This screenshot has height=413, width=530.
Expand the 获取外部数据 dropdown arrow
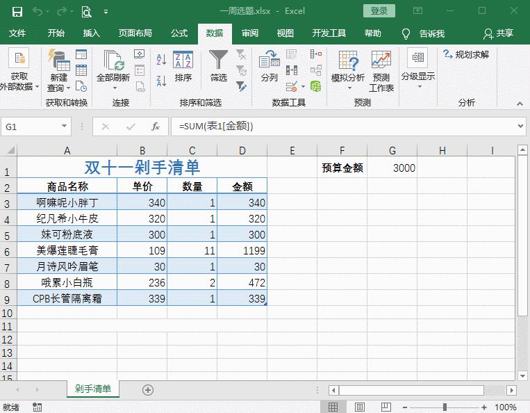point(38,87)
